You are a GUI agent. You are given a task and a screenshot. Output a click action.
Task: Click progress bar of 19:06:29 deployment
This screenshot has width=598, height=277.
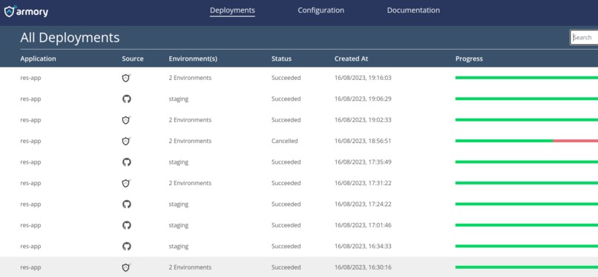pos(527,99)
